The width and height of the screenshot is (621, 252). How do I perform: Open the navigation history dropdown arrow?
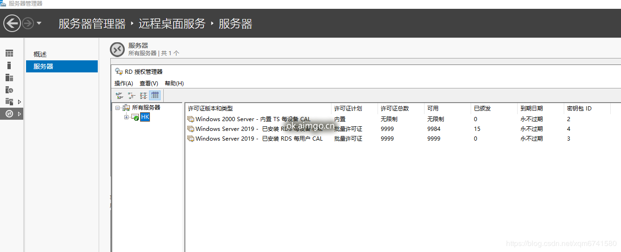pyautogui.click(x=39, y=23)
